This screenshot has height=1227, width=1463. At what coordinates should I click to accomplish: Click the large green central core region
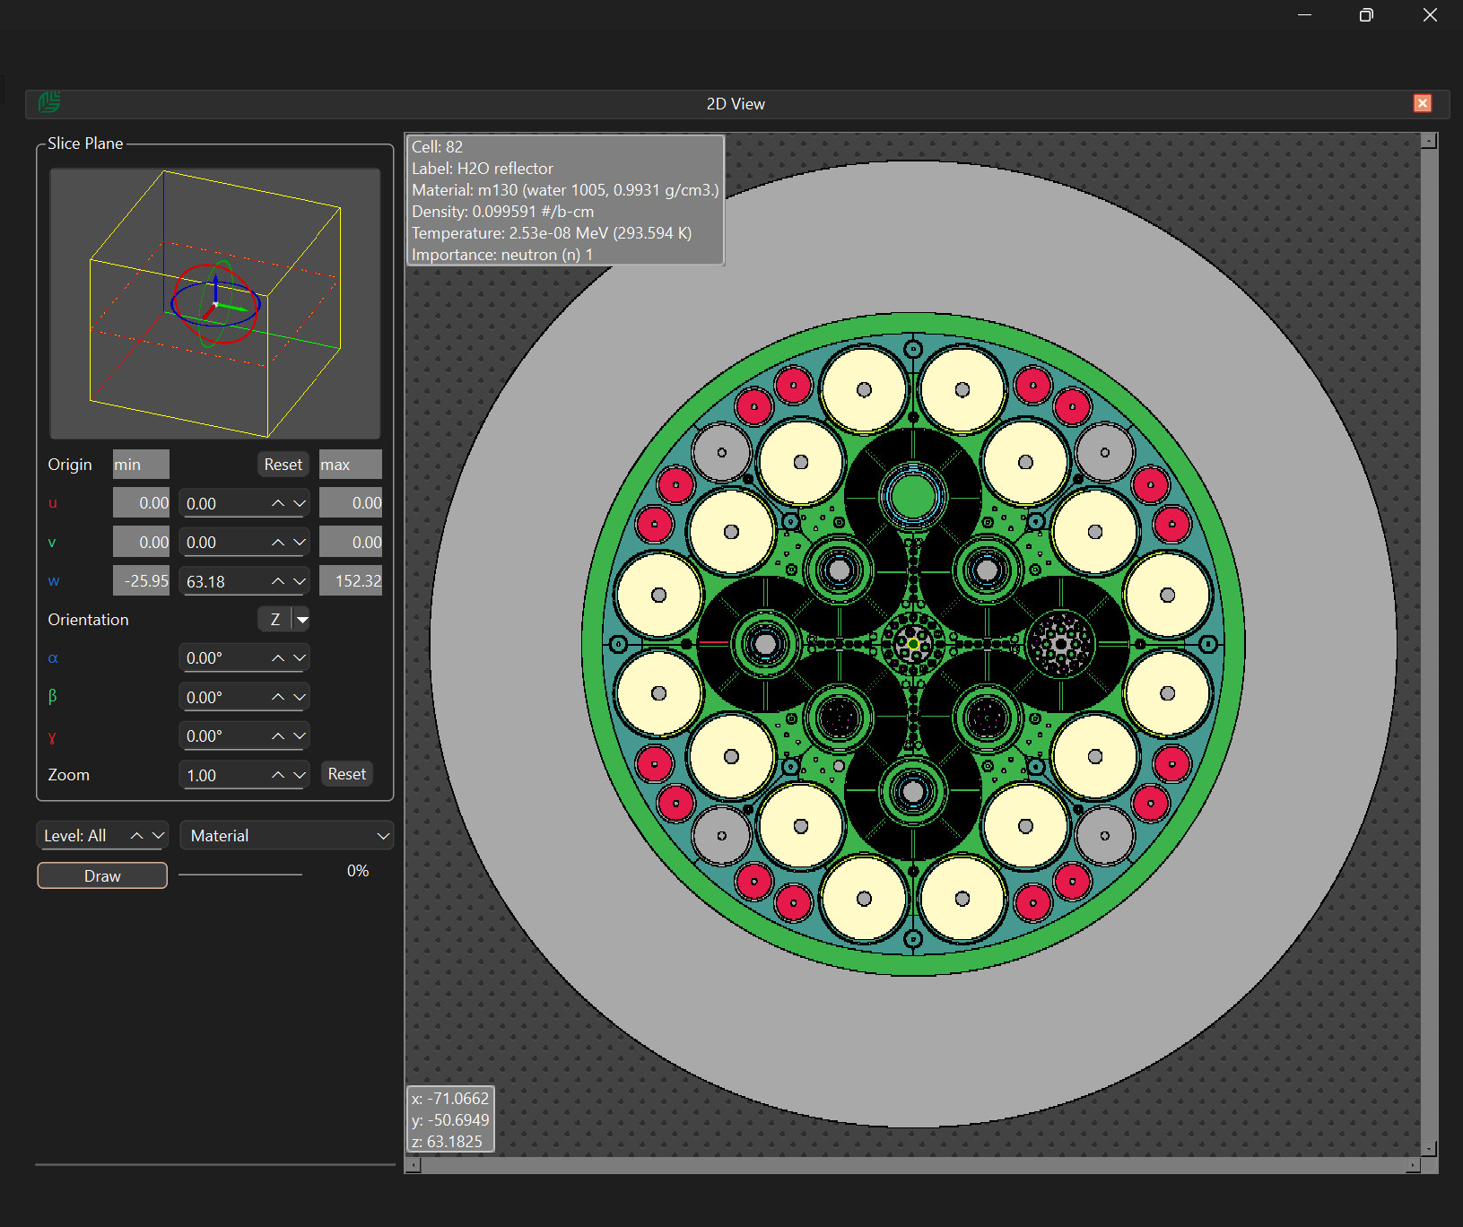[x=913, y=496]
